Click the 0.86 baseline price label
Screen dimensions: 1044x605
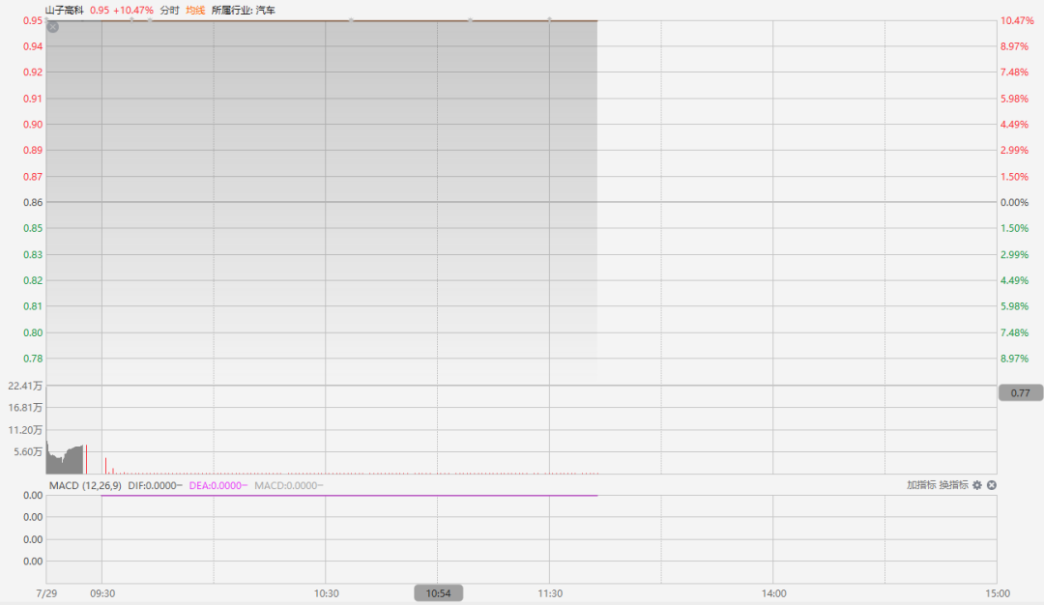[x=33, y=202]
